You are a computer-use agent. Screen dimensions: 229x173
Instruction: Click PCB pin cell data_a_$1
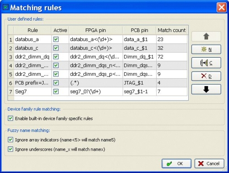click(x=140, y=39)
